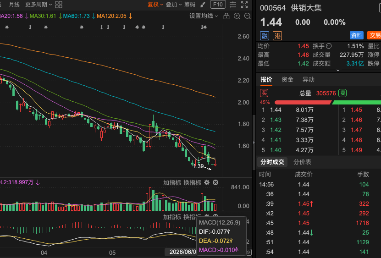Select the 分时成交 tab

point(272,162)
